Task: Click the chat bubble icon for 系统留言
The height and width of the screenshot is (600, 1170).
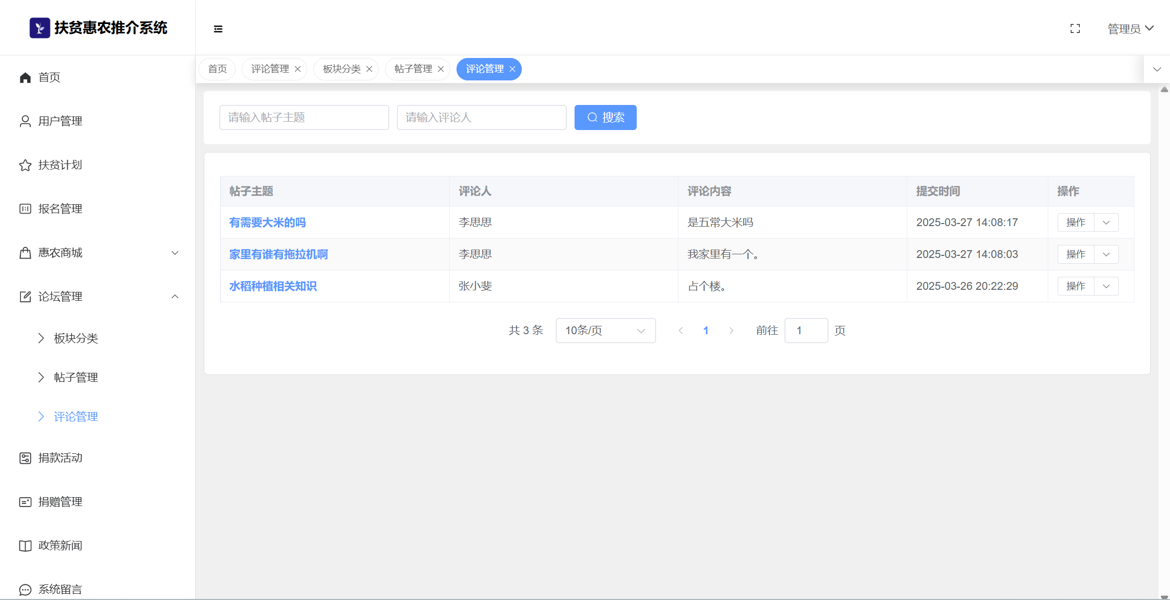Action: (x=25, y=590)
